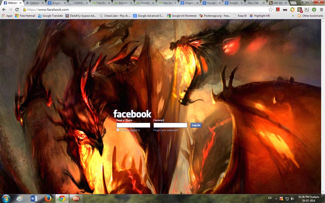Open the Paint palette taskbar icon
Screen dimensions: 325x203
(x=20, y=198)
